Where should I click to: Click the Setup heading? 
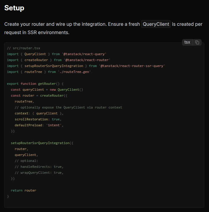point(14,8)
